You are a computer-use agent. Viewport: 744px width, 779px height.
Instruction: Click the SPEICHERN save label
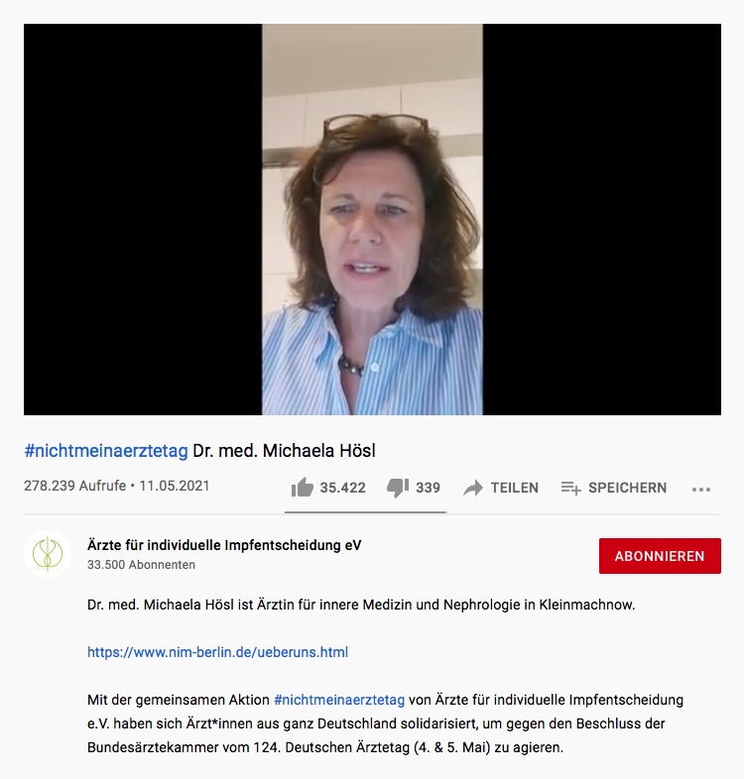pyautogui.click(x=628, y=488)
